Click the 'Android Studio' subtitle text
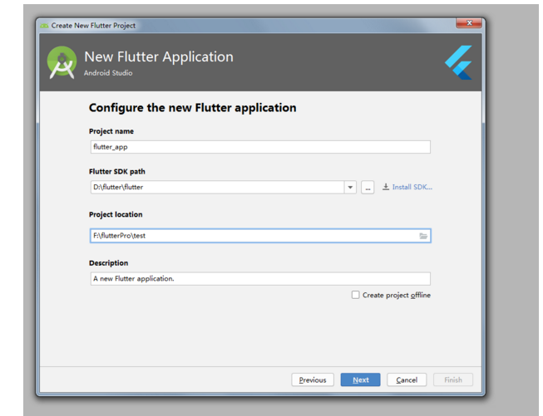543x416 pixels. [108, 73]
